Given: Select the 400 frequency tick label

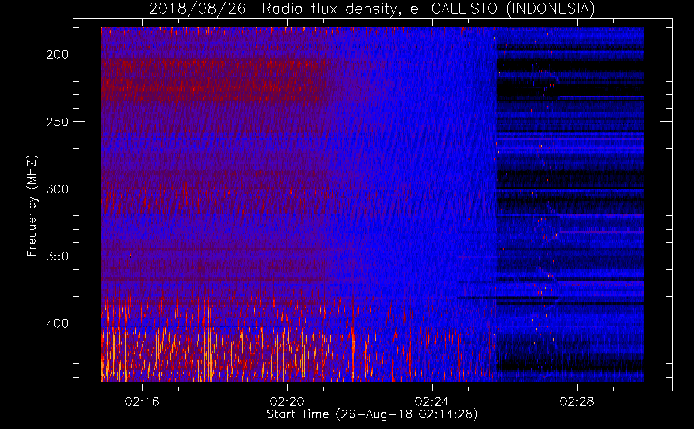Looking at the screenshot, I should click(x=57, y=323).
